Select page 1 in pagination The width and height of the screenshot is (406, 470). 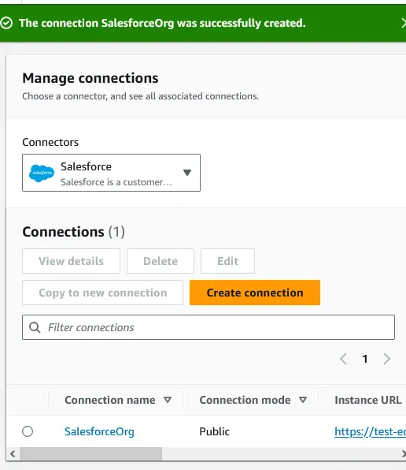click(365, 359)
